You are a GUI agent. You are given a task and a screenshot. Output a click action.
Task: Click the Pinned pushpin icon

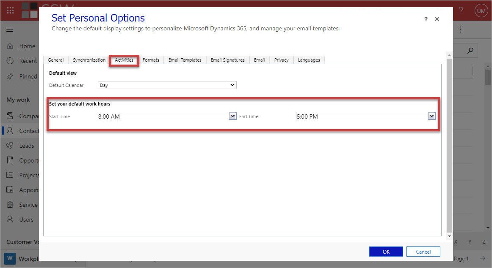(10, 76)
